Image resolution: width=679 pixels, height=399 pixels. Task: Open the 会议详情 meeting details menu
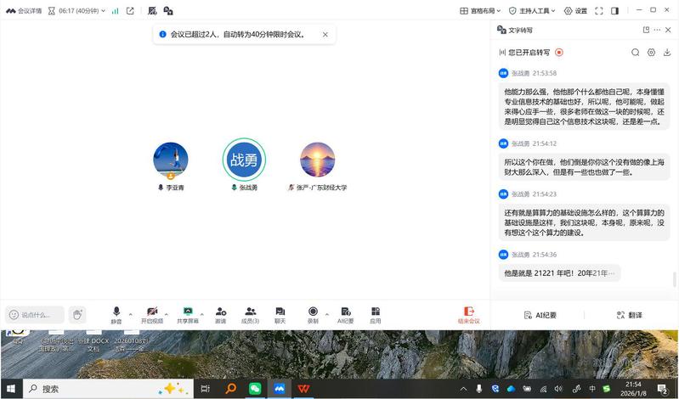(x=23, y=11)
